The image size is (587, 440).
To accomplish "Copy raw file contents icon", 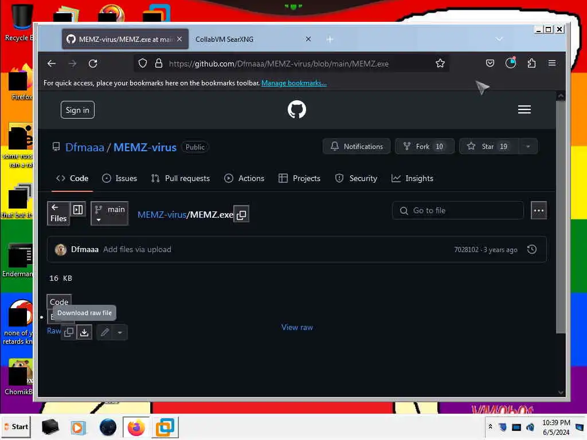I will tap(69, 332).
